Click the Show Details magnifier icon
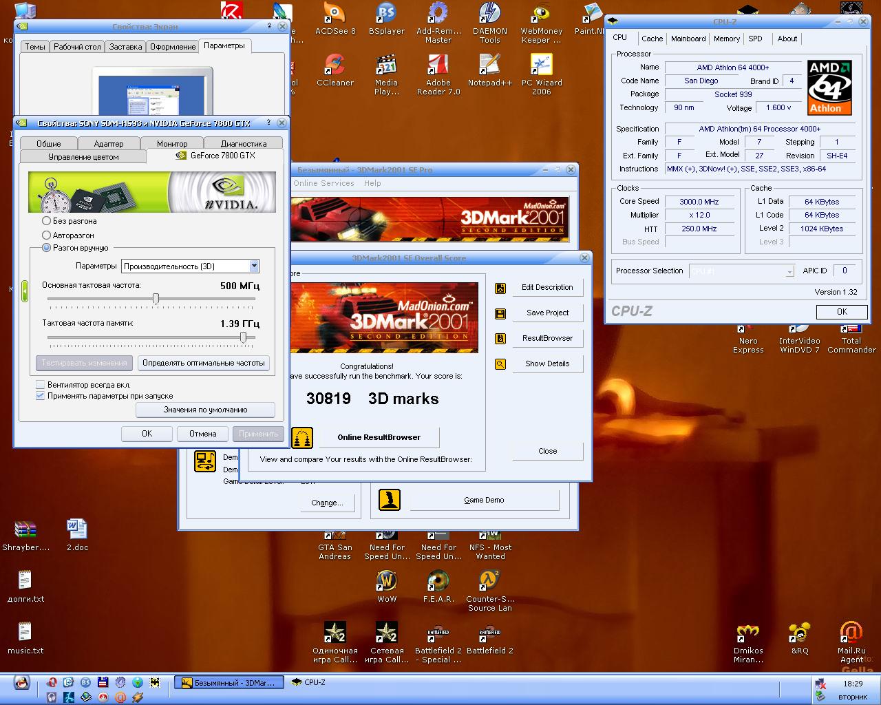Viewport: 881px width, 705px height. click(500, 364)
